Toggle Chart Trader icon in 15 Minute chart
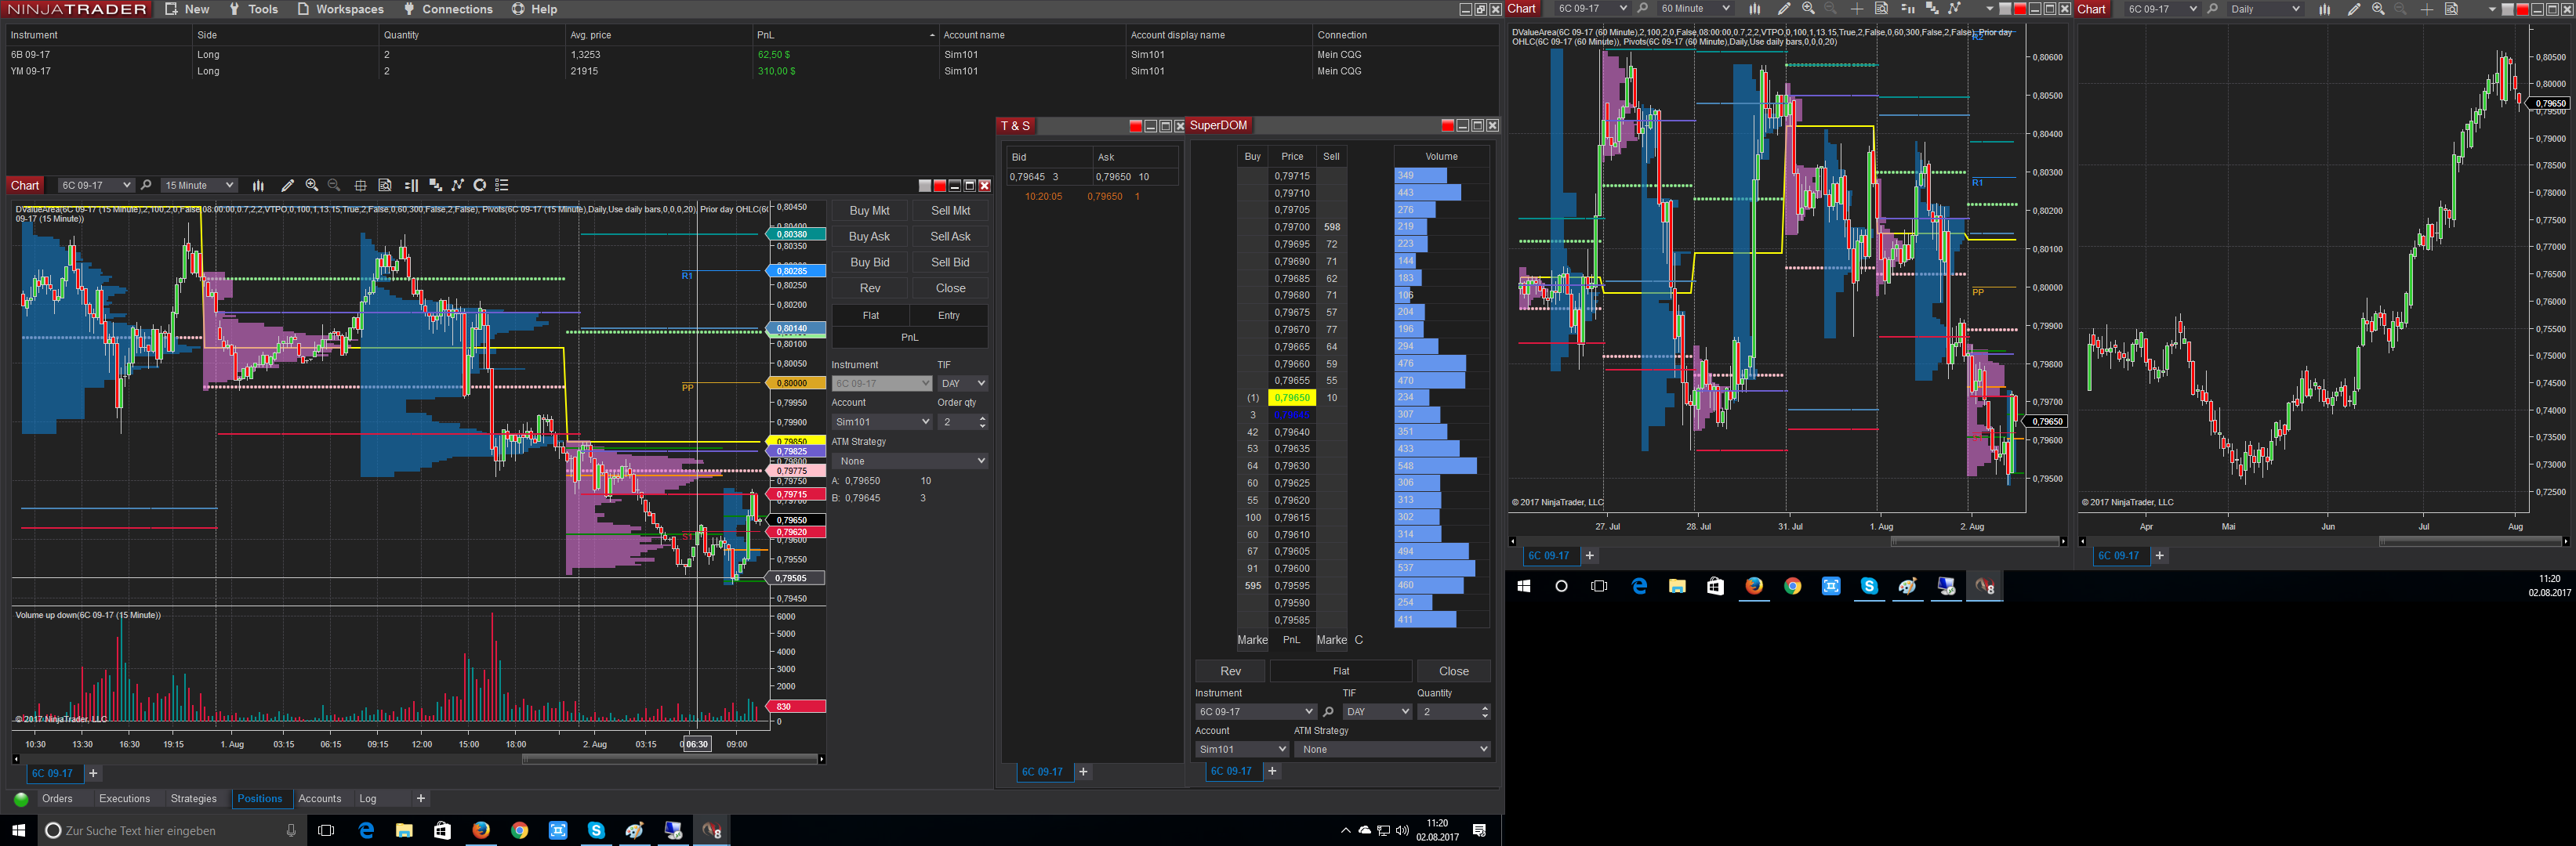2576x846 pixels. click(x=411, y=185)
